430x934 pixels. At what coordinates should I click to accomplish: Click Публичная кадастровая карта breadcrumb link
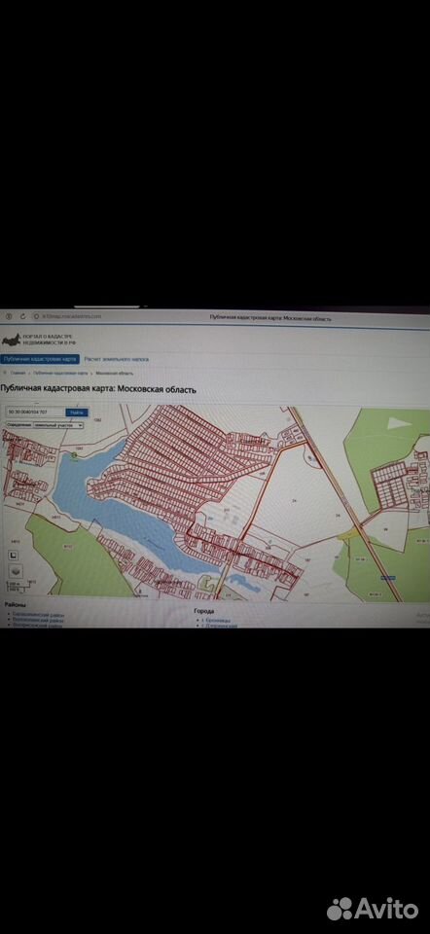pos(60,373)
